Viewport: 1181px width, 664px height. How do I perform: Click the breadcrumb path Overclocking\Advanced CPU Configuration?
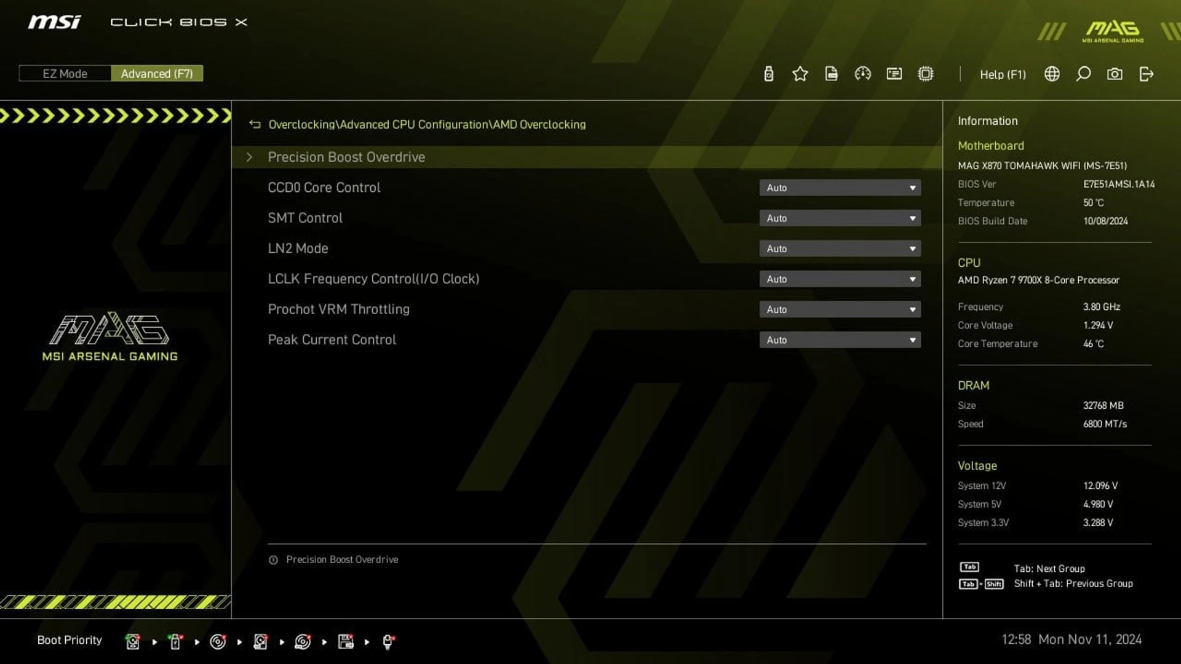pos(378,124)
